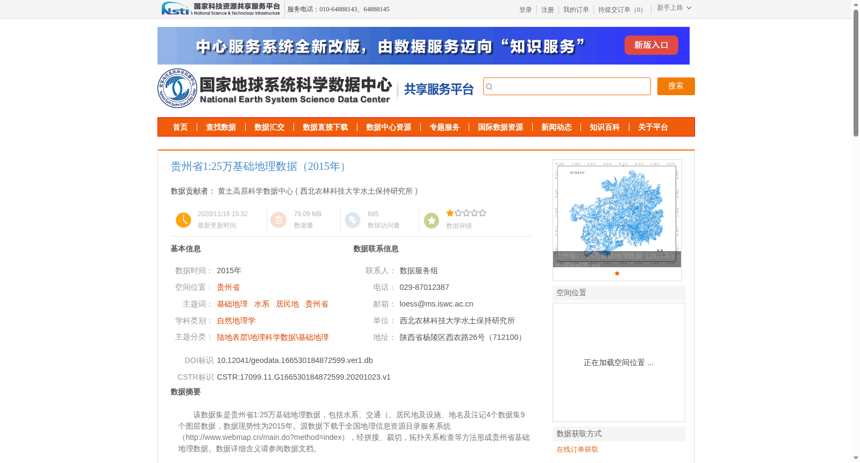Click the 贵州省 spatial location link
Image resolution: width=860 pixels, height=463 pixels.
coord(228,287)
